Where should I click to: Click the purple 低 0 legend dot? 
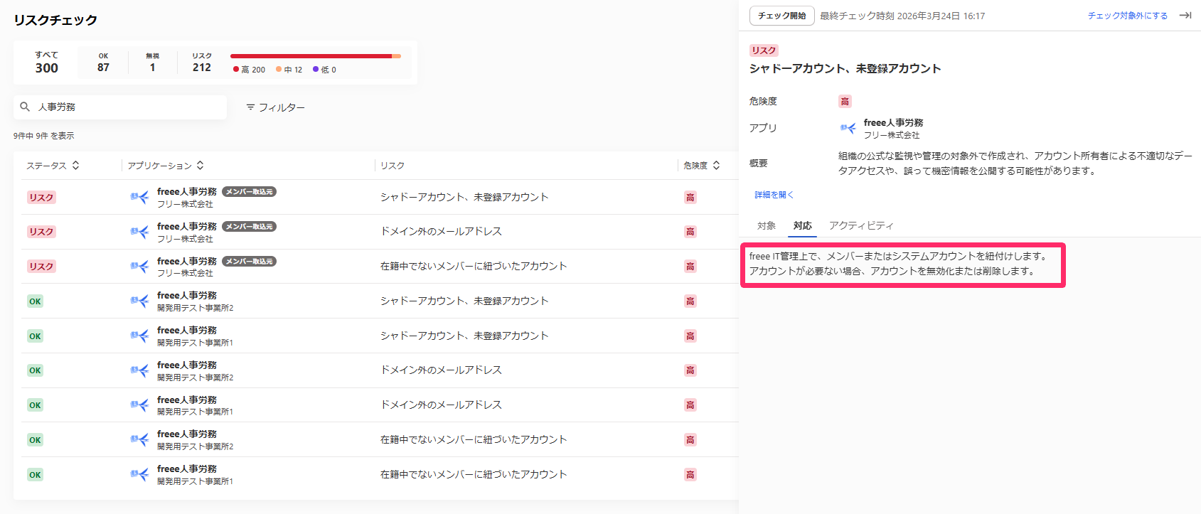[316, 70]
